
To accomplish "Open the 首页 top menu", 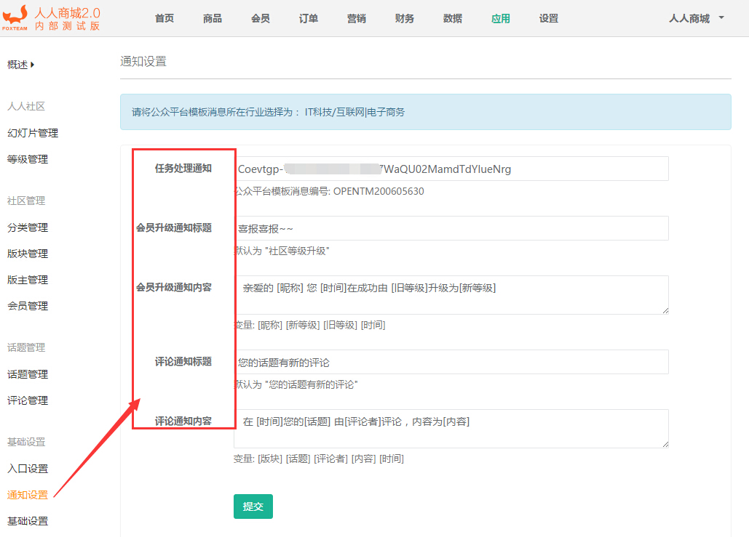I will coord(165,18).
